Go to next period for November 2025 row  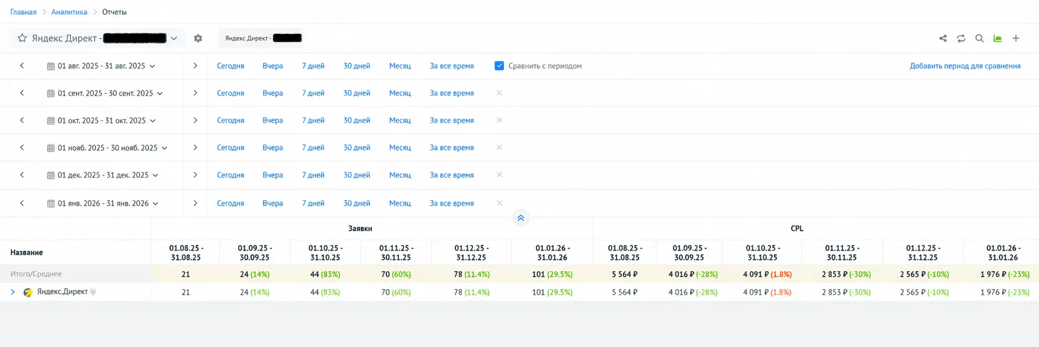tap(195, 147)
